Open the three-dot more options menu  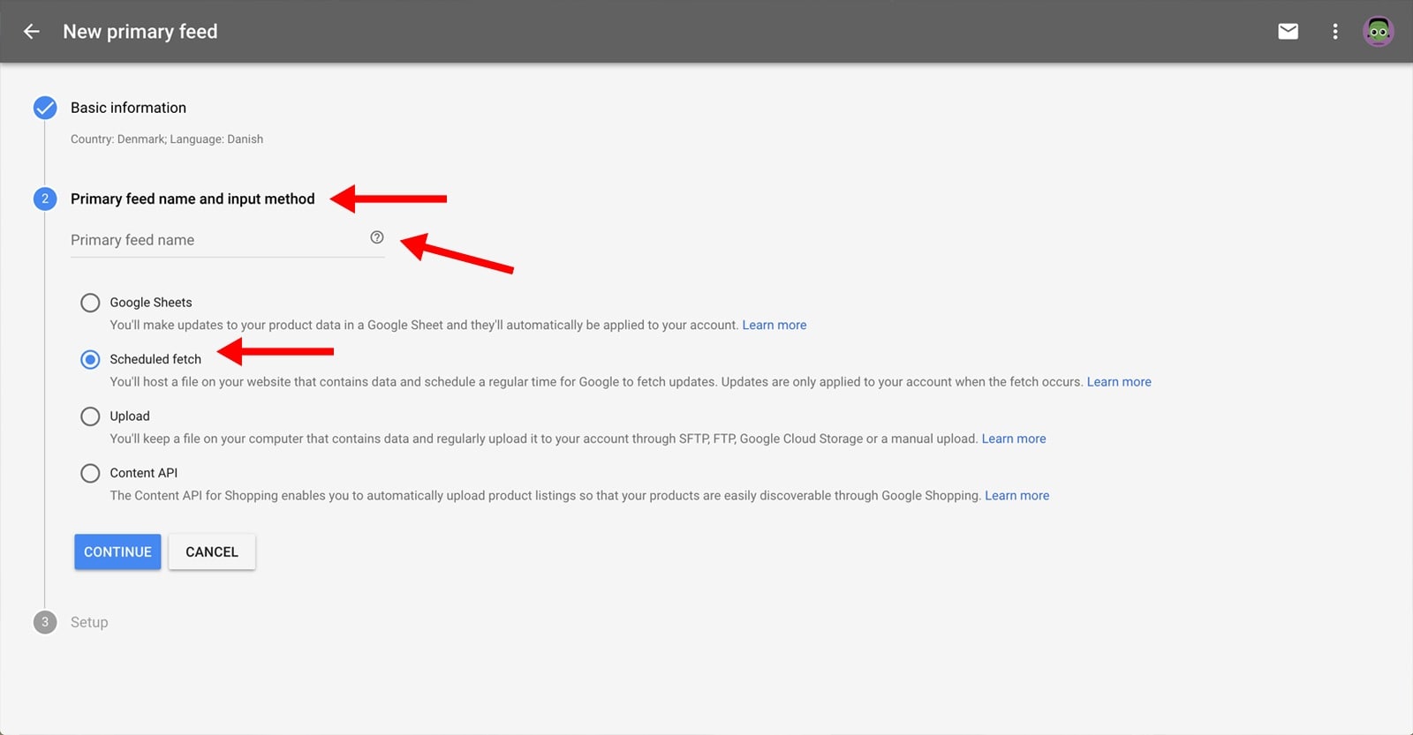click(x=1335, y=32)
